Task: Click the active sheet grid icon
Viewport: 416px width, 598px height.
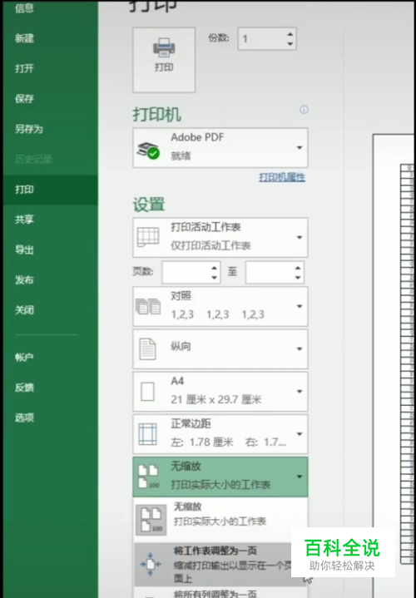Action: click(x=148, y=237)
